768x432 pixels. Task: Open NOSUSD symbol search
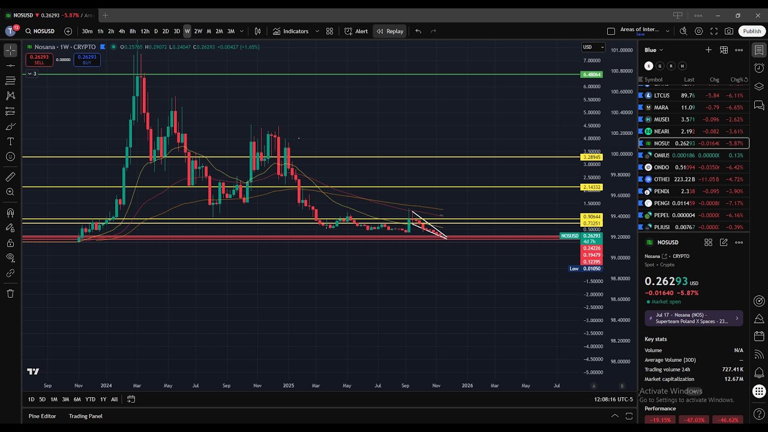[x=40, y=31]
